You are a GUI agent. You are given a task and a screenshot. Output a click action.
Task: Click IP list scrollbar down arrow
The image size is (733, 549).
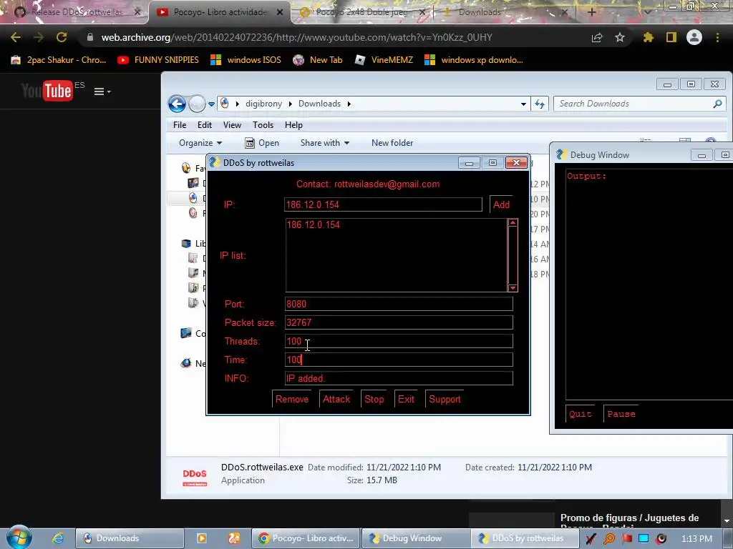click(513, 287)
